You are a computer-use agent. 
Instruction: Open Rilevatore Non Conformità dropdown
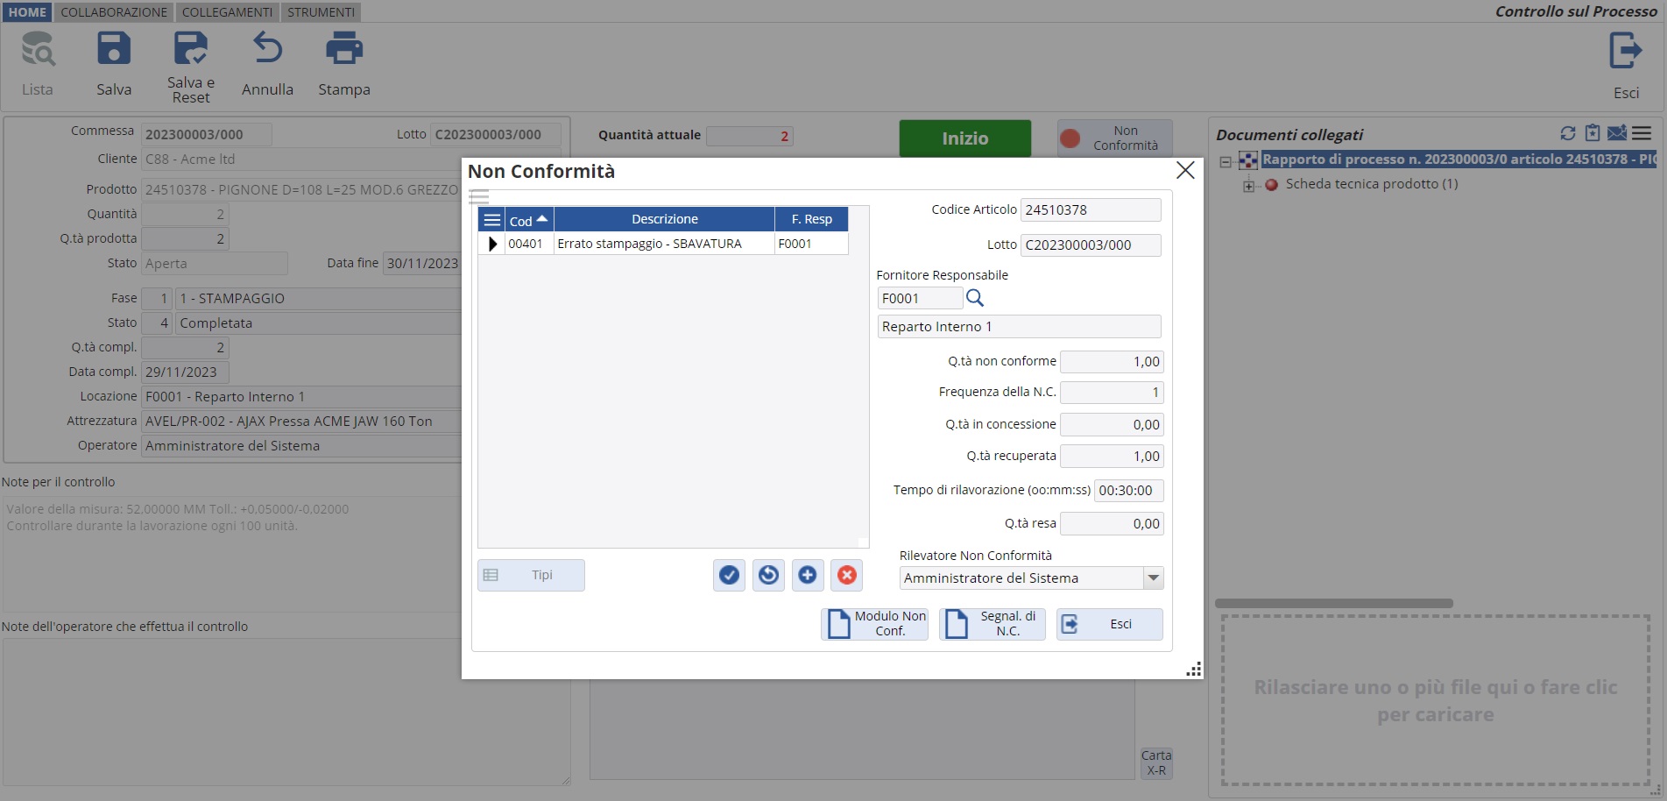coord(1153,578)
